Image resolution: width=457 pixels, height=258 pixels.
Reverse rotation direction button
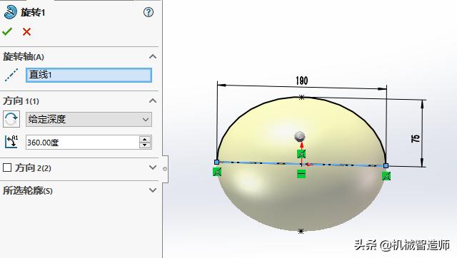[11, 119]
